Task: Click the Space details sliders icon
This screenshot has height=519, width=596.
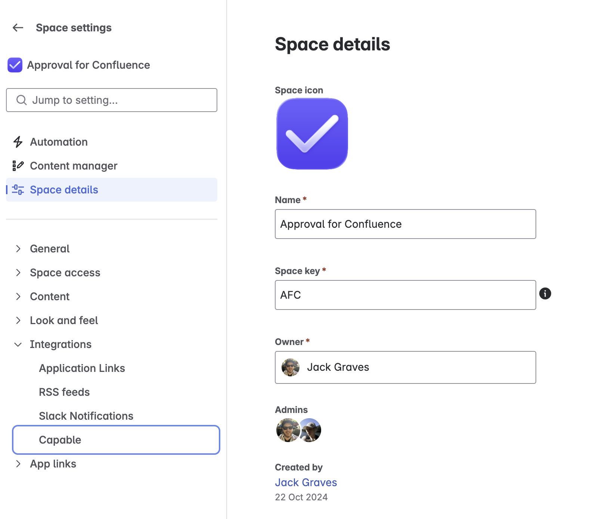Action: click(18, 190)
